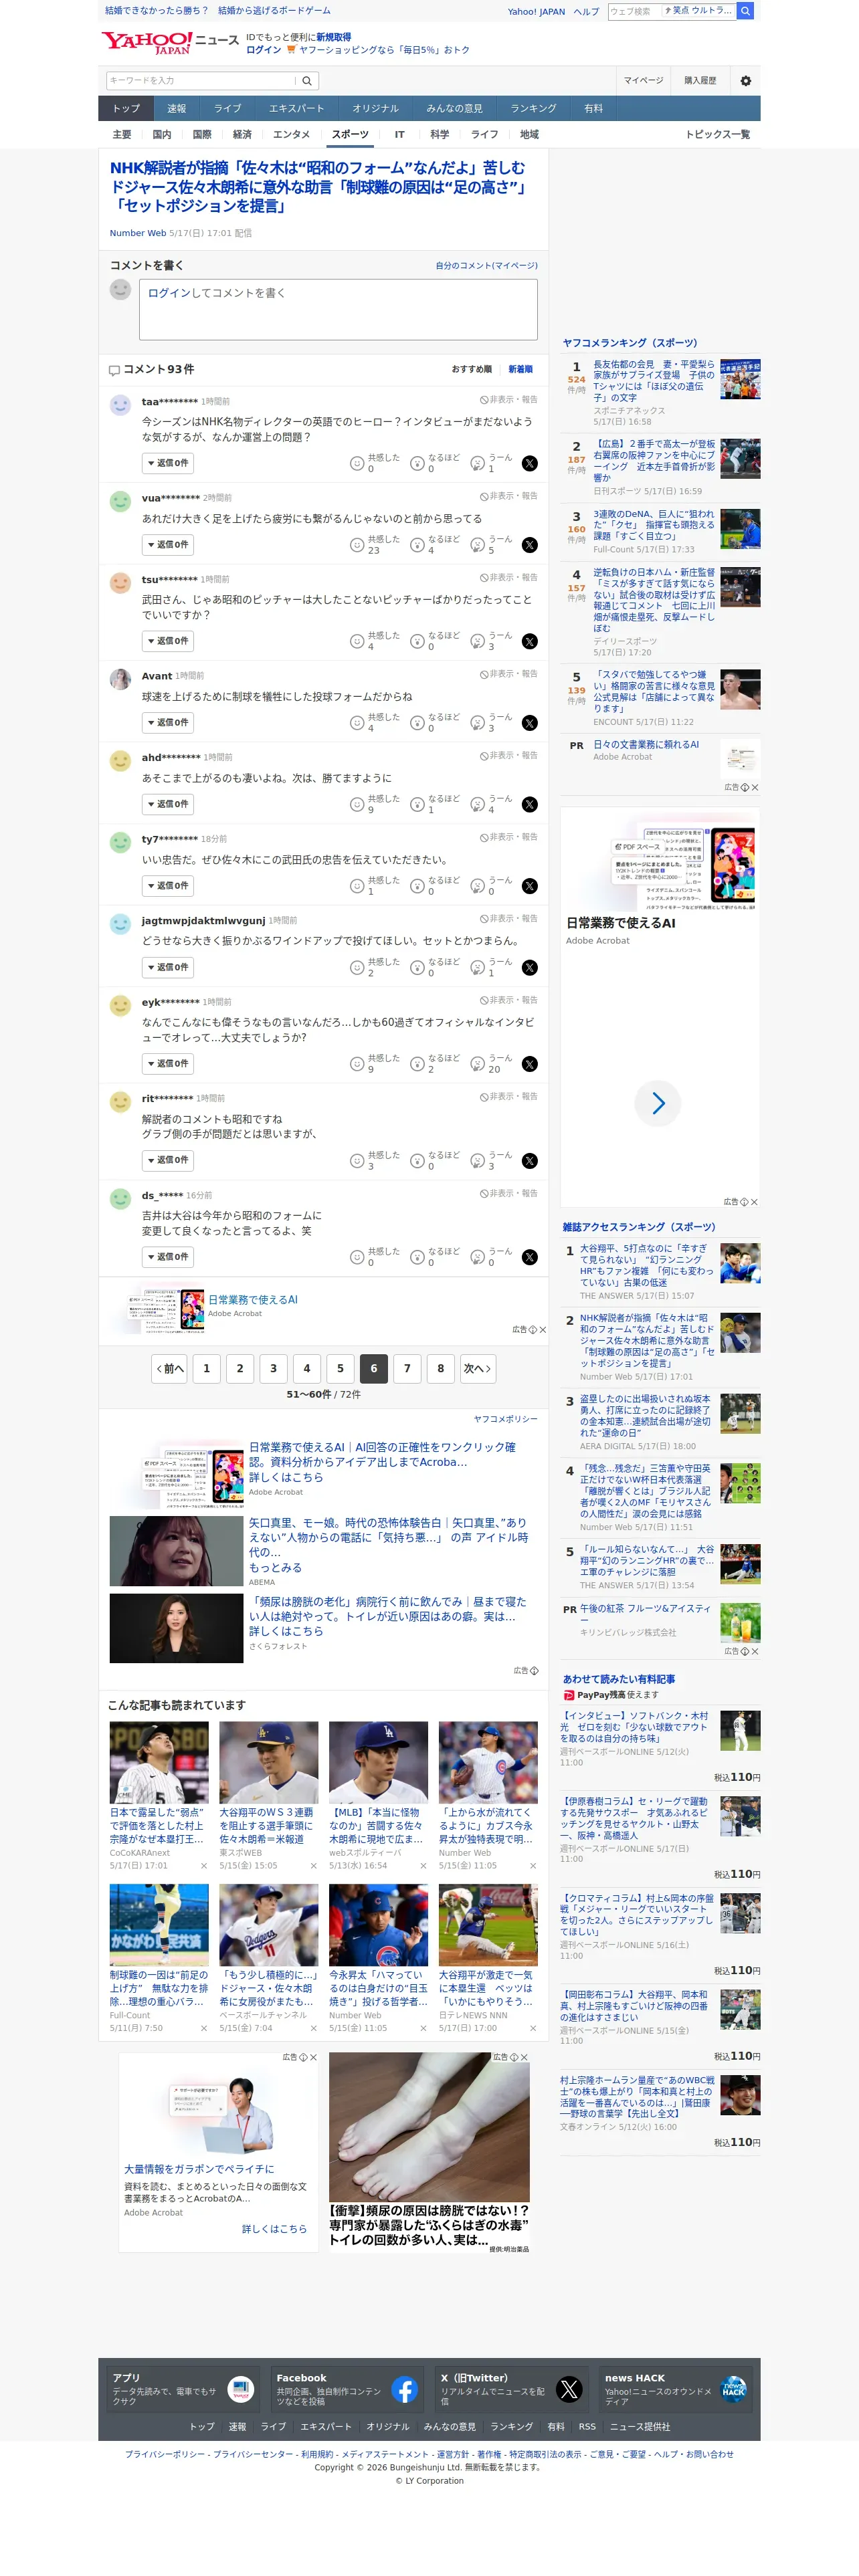Sort comments by おすすめ順

(x=471, y=369)
